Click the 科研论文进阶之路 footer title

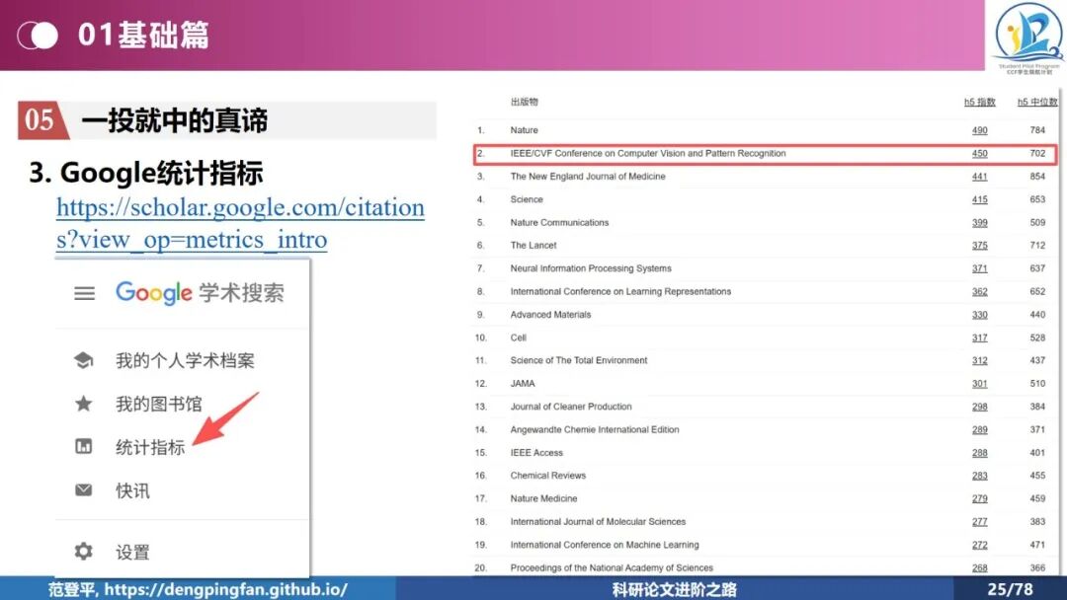(675, 589)
